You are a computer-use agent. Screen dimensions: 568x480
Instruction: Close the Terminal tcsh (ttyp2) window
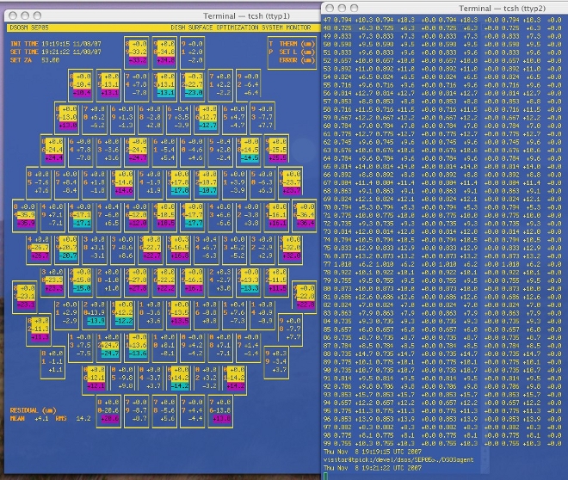(330, 8)
